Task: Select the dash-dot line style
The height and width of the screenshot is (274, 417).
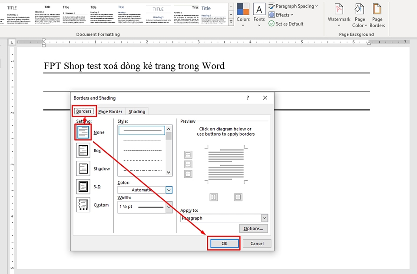Action: (x=142, y=170)
